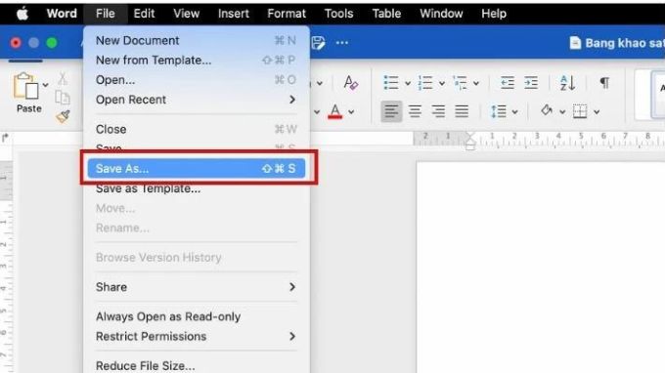Open the Window menu
This screenshot has width=665, height=373.
[x=441, y=14]
